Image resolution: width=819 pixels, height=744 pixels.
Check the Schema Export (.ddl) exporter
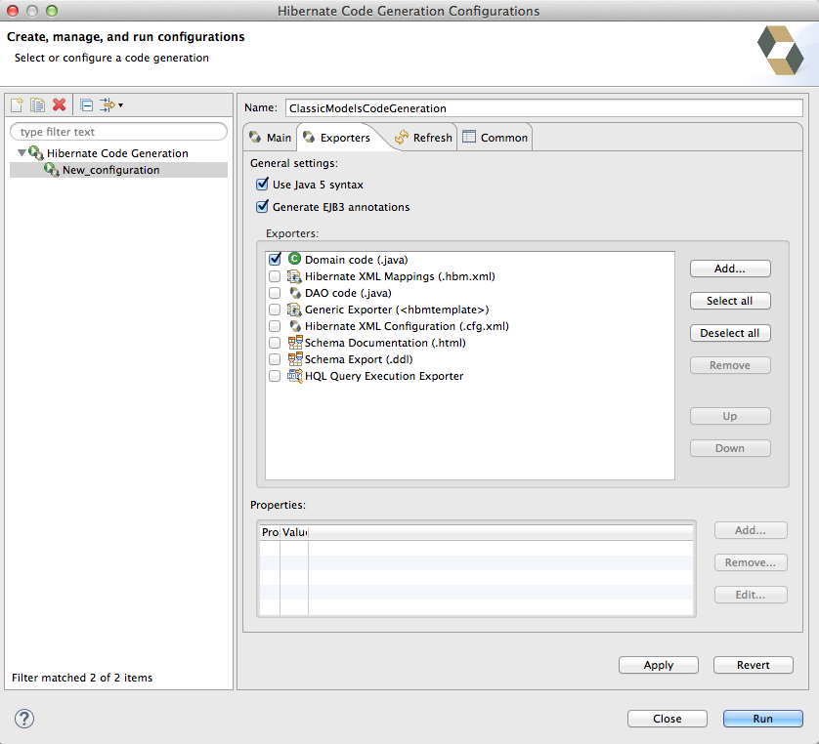pos(275,359)
